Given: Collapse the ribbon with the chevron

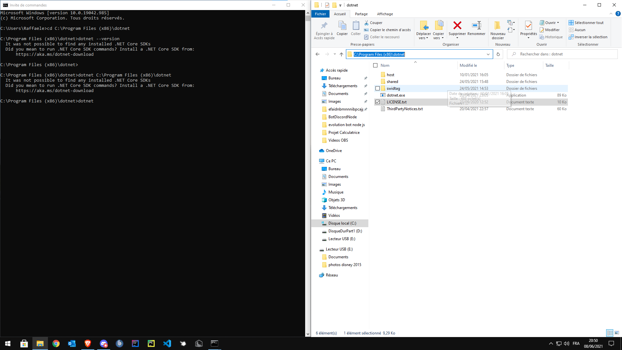Looking at the screenshot, I should click(611, 14).
